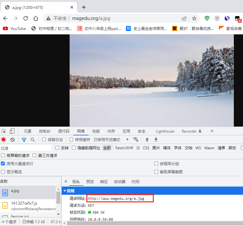Select the 141.327ce5c7.js request row

28,205
